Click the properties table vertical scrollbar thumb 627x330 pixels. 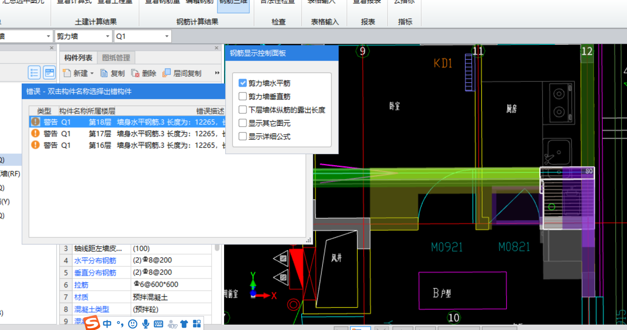point(217,247)
